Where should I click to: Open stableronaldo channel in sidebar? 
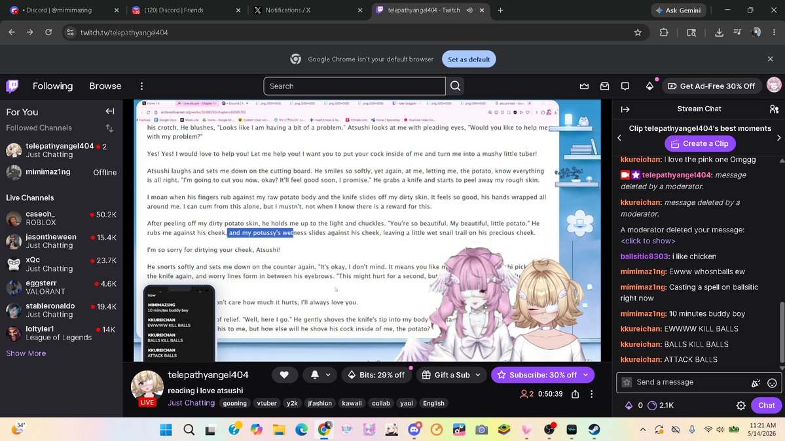[x=61, y=310]
